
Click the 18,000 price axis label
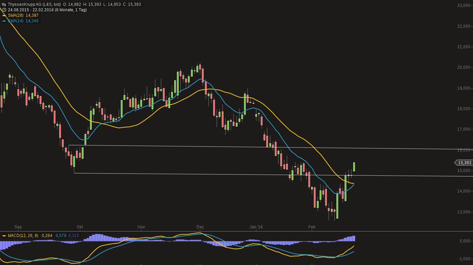464,109
